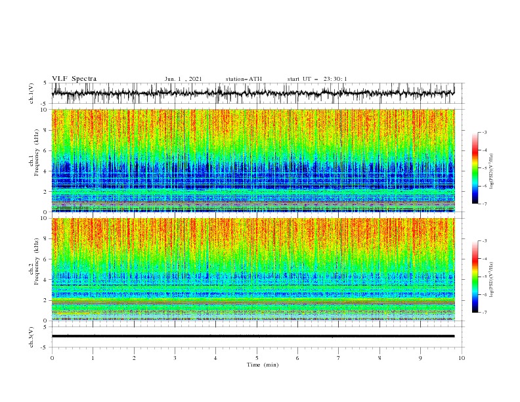
Task: Click the "4" kHz tick on ch.2 frequency axis
Action: pos(46,280)
